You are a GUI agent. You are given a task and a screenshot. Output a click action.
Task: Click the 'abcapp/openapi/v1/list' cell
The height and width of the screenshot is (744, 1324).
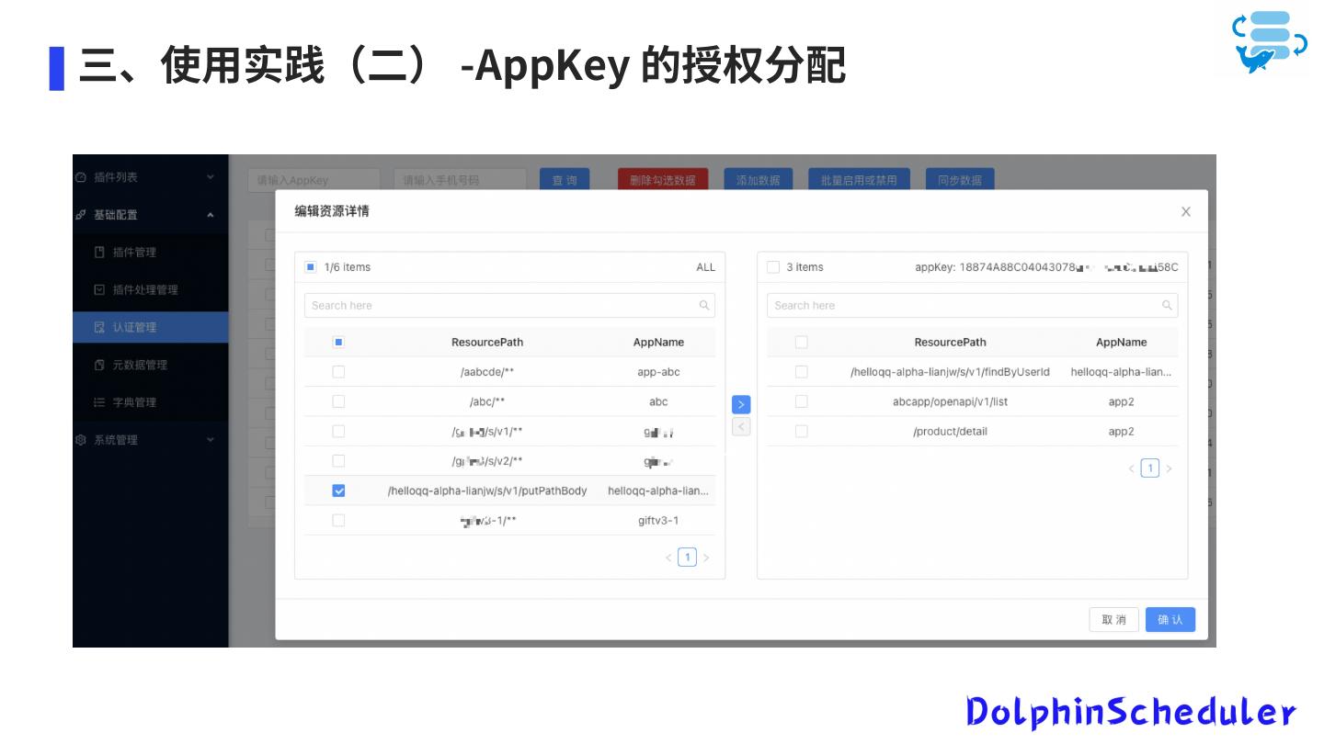(x=950, y=401)
